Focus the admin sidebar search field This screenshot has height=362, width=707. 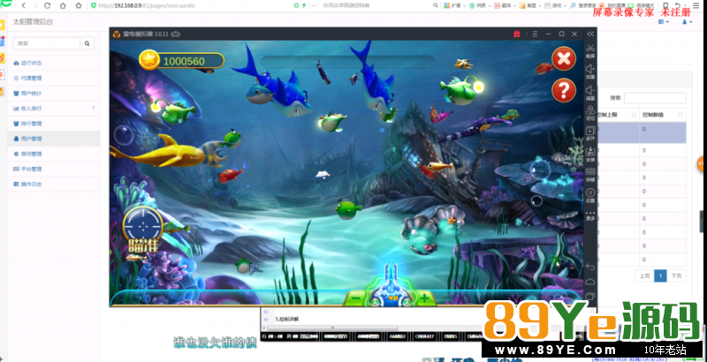pyautogui.click(x=47, y=43)
